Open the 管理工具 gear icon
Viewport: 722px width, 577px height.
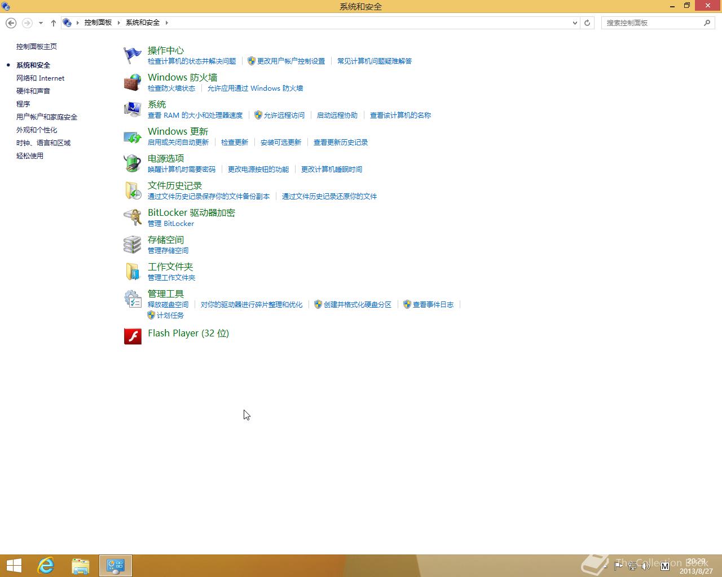[133, 299]
